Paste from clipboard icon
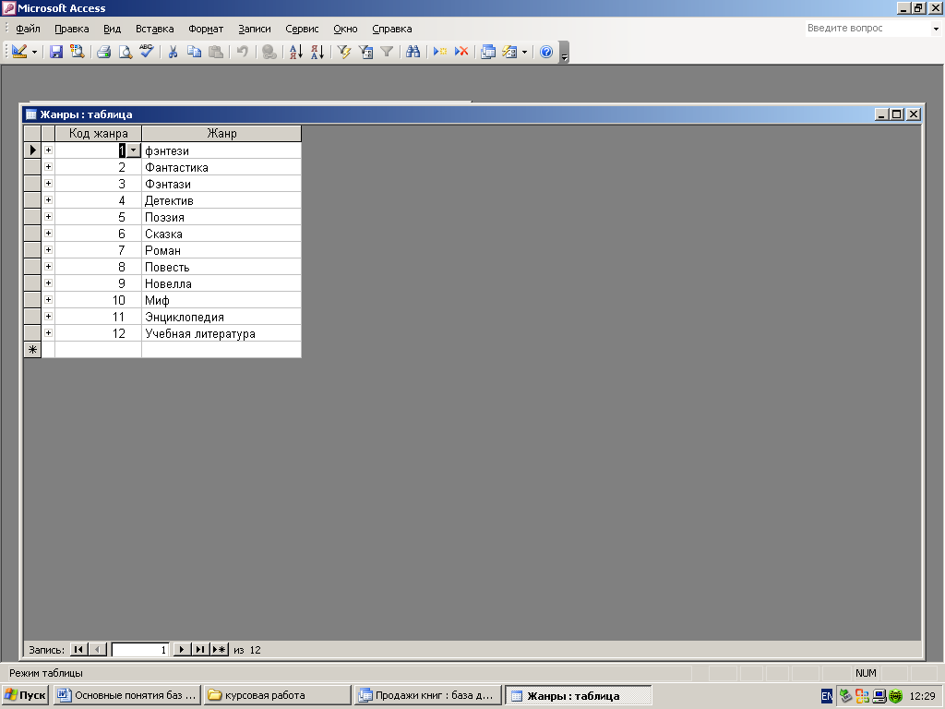945x709 pixels. coord(216,52)
